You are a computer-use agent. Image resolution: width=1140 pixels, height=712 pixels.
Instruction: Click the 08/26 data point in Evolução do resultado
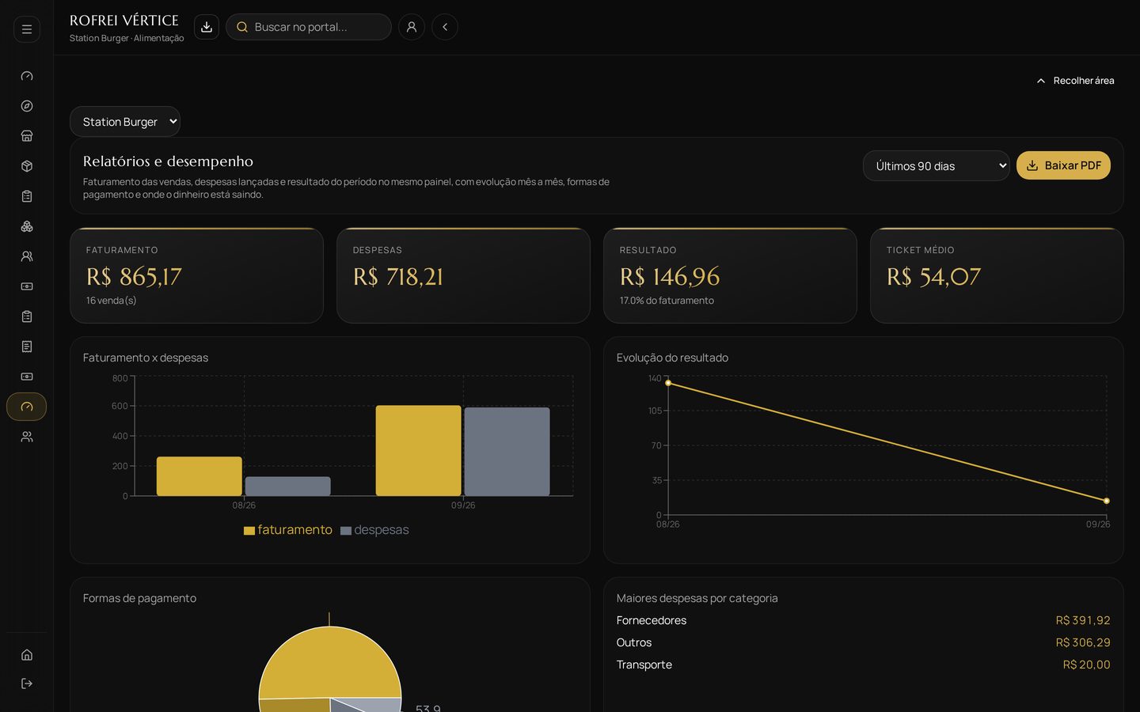pyautogui.click(x=668, y=383)
